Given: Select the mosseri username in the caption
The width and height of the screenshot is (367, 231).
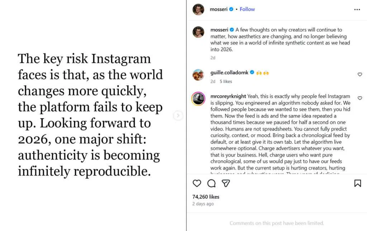Looking at the screenshot, I should (x=219, y=30).
